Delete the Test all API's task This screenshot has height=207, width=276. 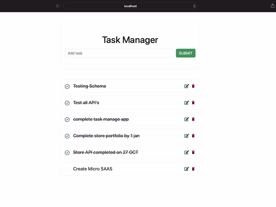pos(193,103)
